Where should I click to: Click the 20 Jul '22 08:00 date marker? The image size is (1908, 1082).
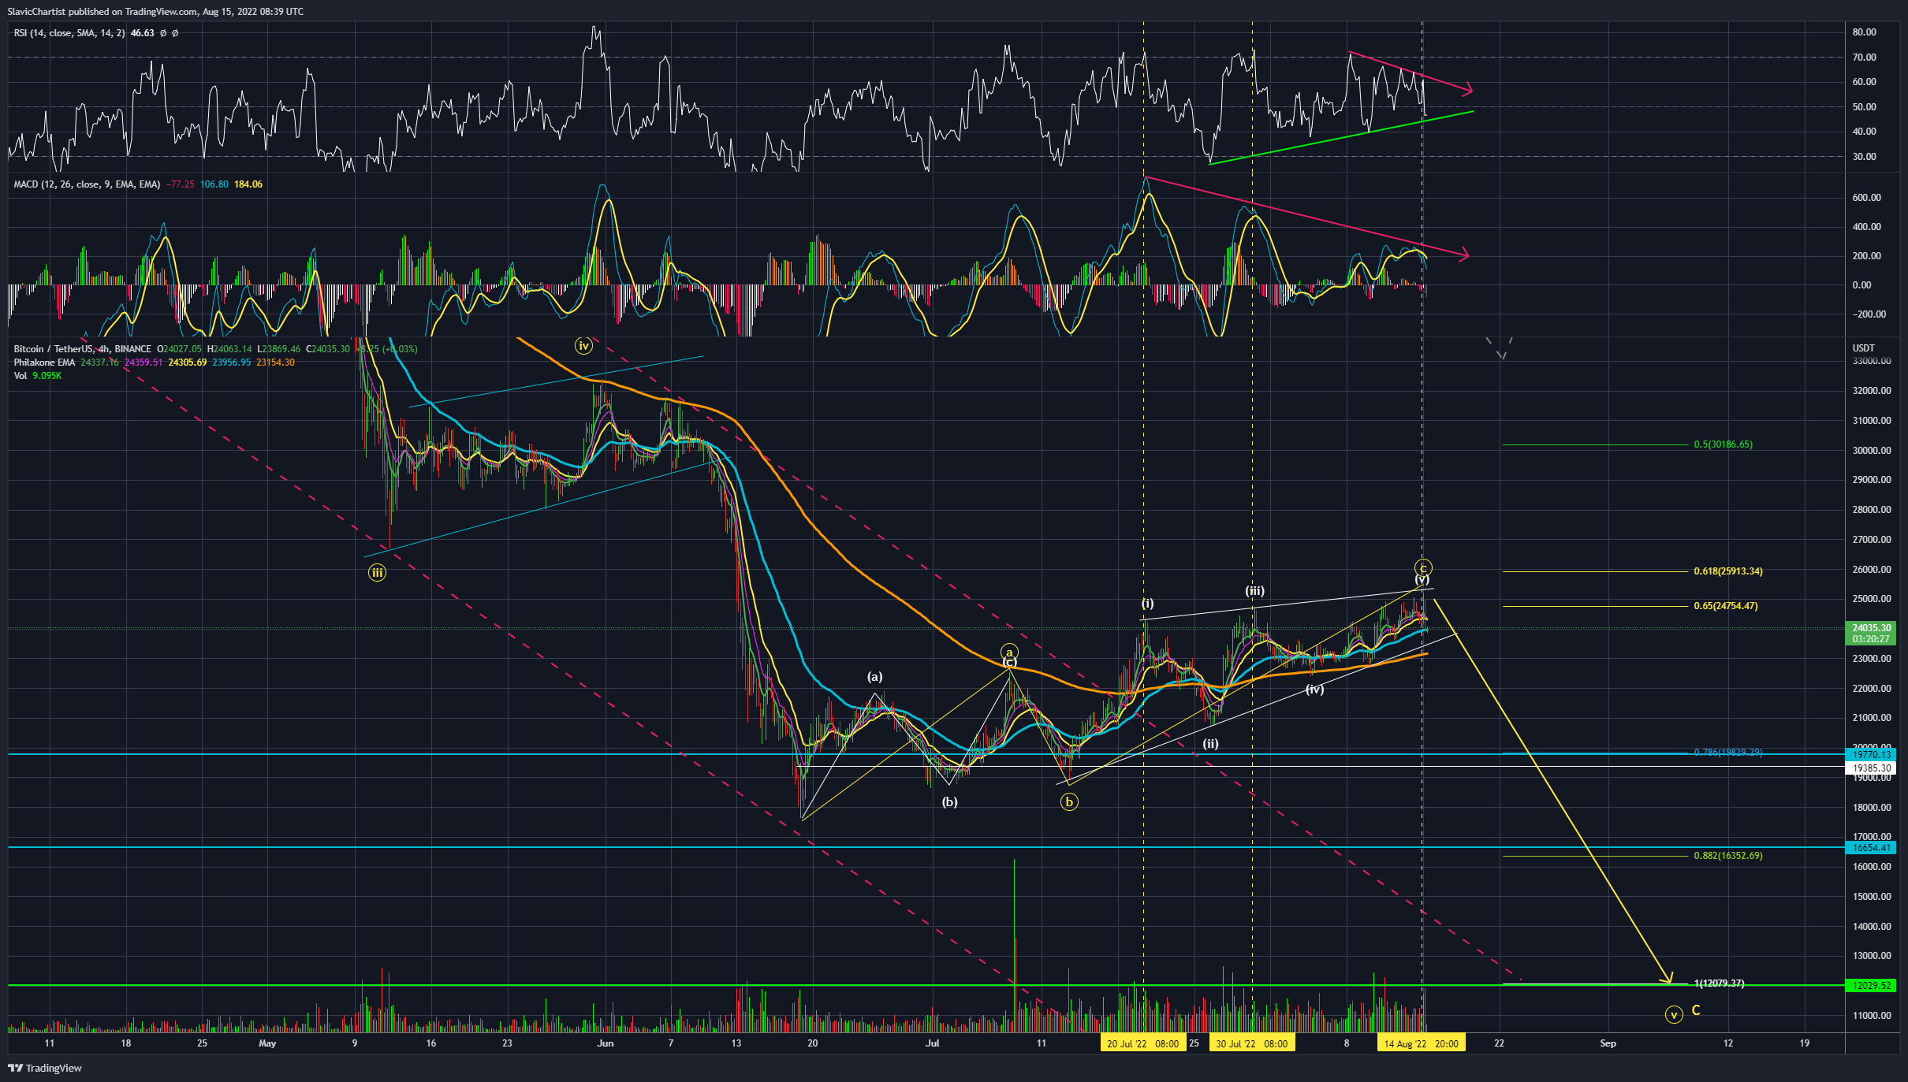tap(1142, 1043)
